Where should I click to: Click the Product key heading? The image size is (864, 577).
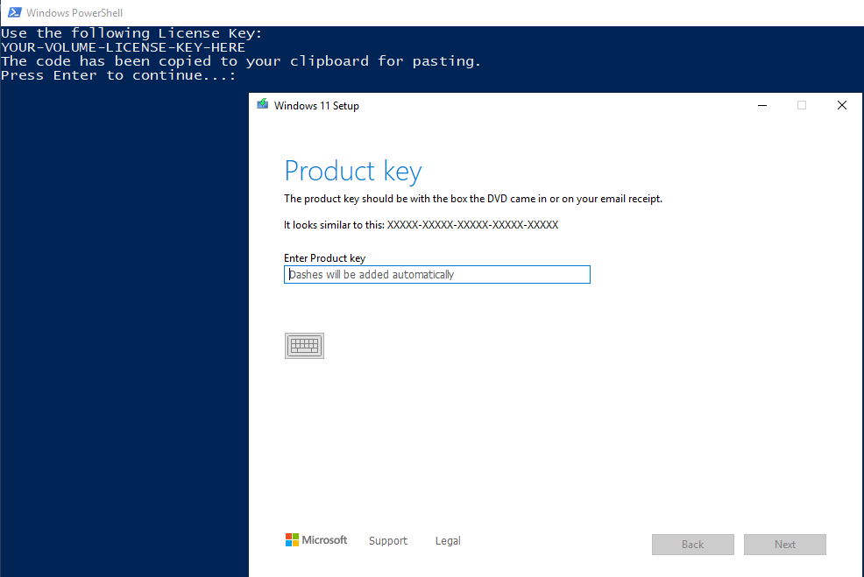click(x=352, y=171)
